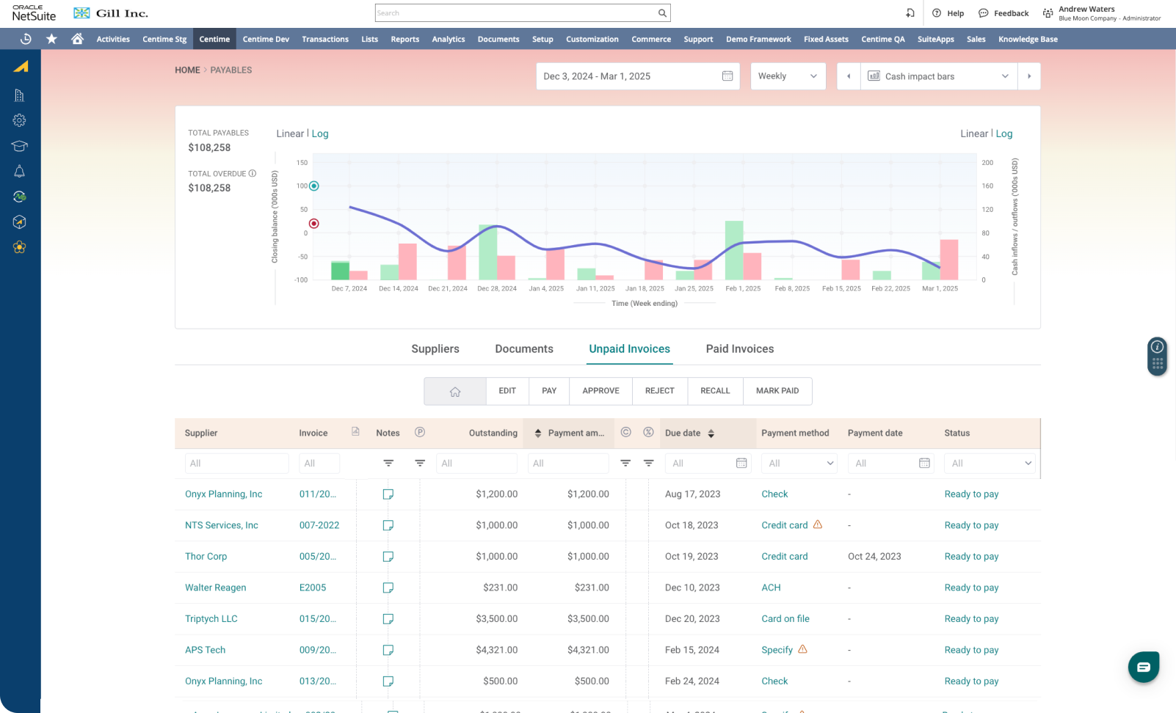Toggle the teal chart series marker
The height and width of the screenshot is (713, 1176).
pyautogui.click(x=314, y=186)
